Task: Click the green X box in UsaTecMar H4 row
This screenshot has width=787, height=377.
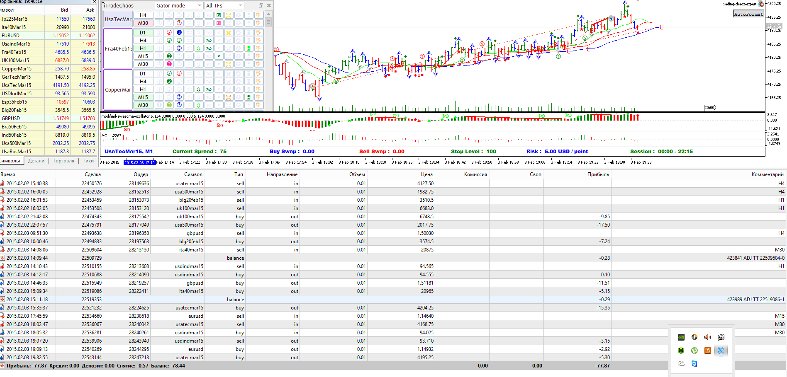Action: (x=219, y=15)
